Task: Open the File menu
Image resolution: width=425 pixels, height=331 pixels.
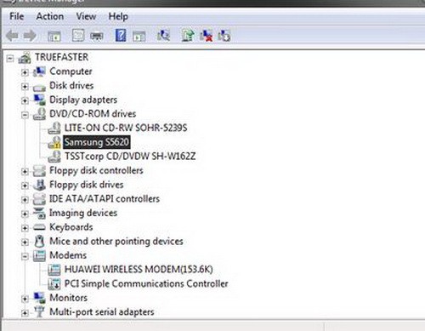Action: 17,16
